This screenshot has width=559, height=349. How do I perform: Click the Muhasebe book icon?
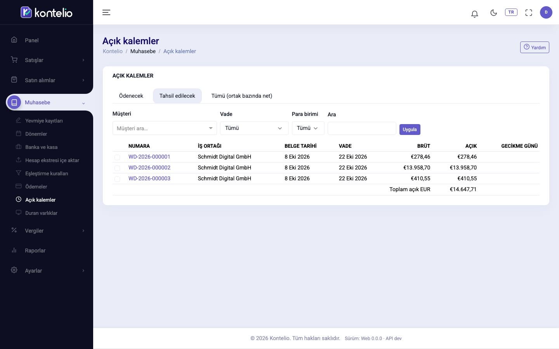coord(14,102)
